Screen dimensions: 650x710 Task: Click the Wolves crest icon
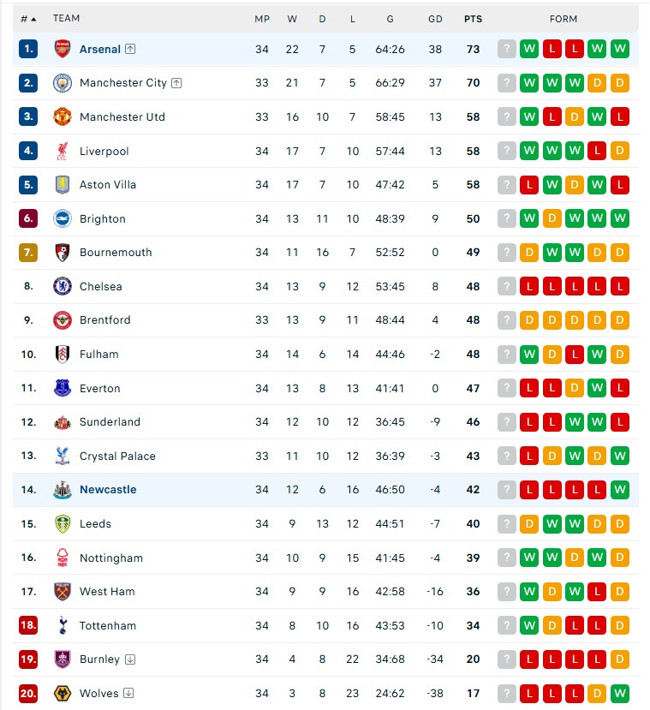point(63,693)
